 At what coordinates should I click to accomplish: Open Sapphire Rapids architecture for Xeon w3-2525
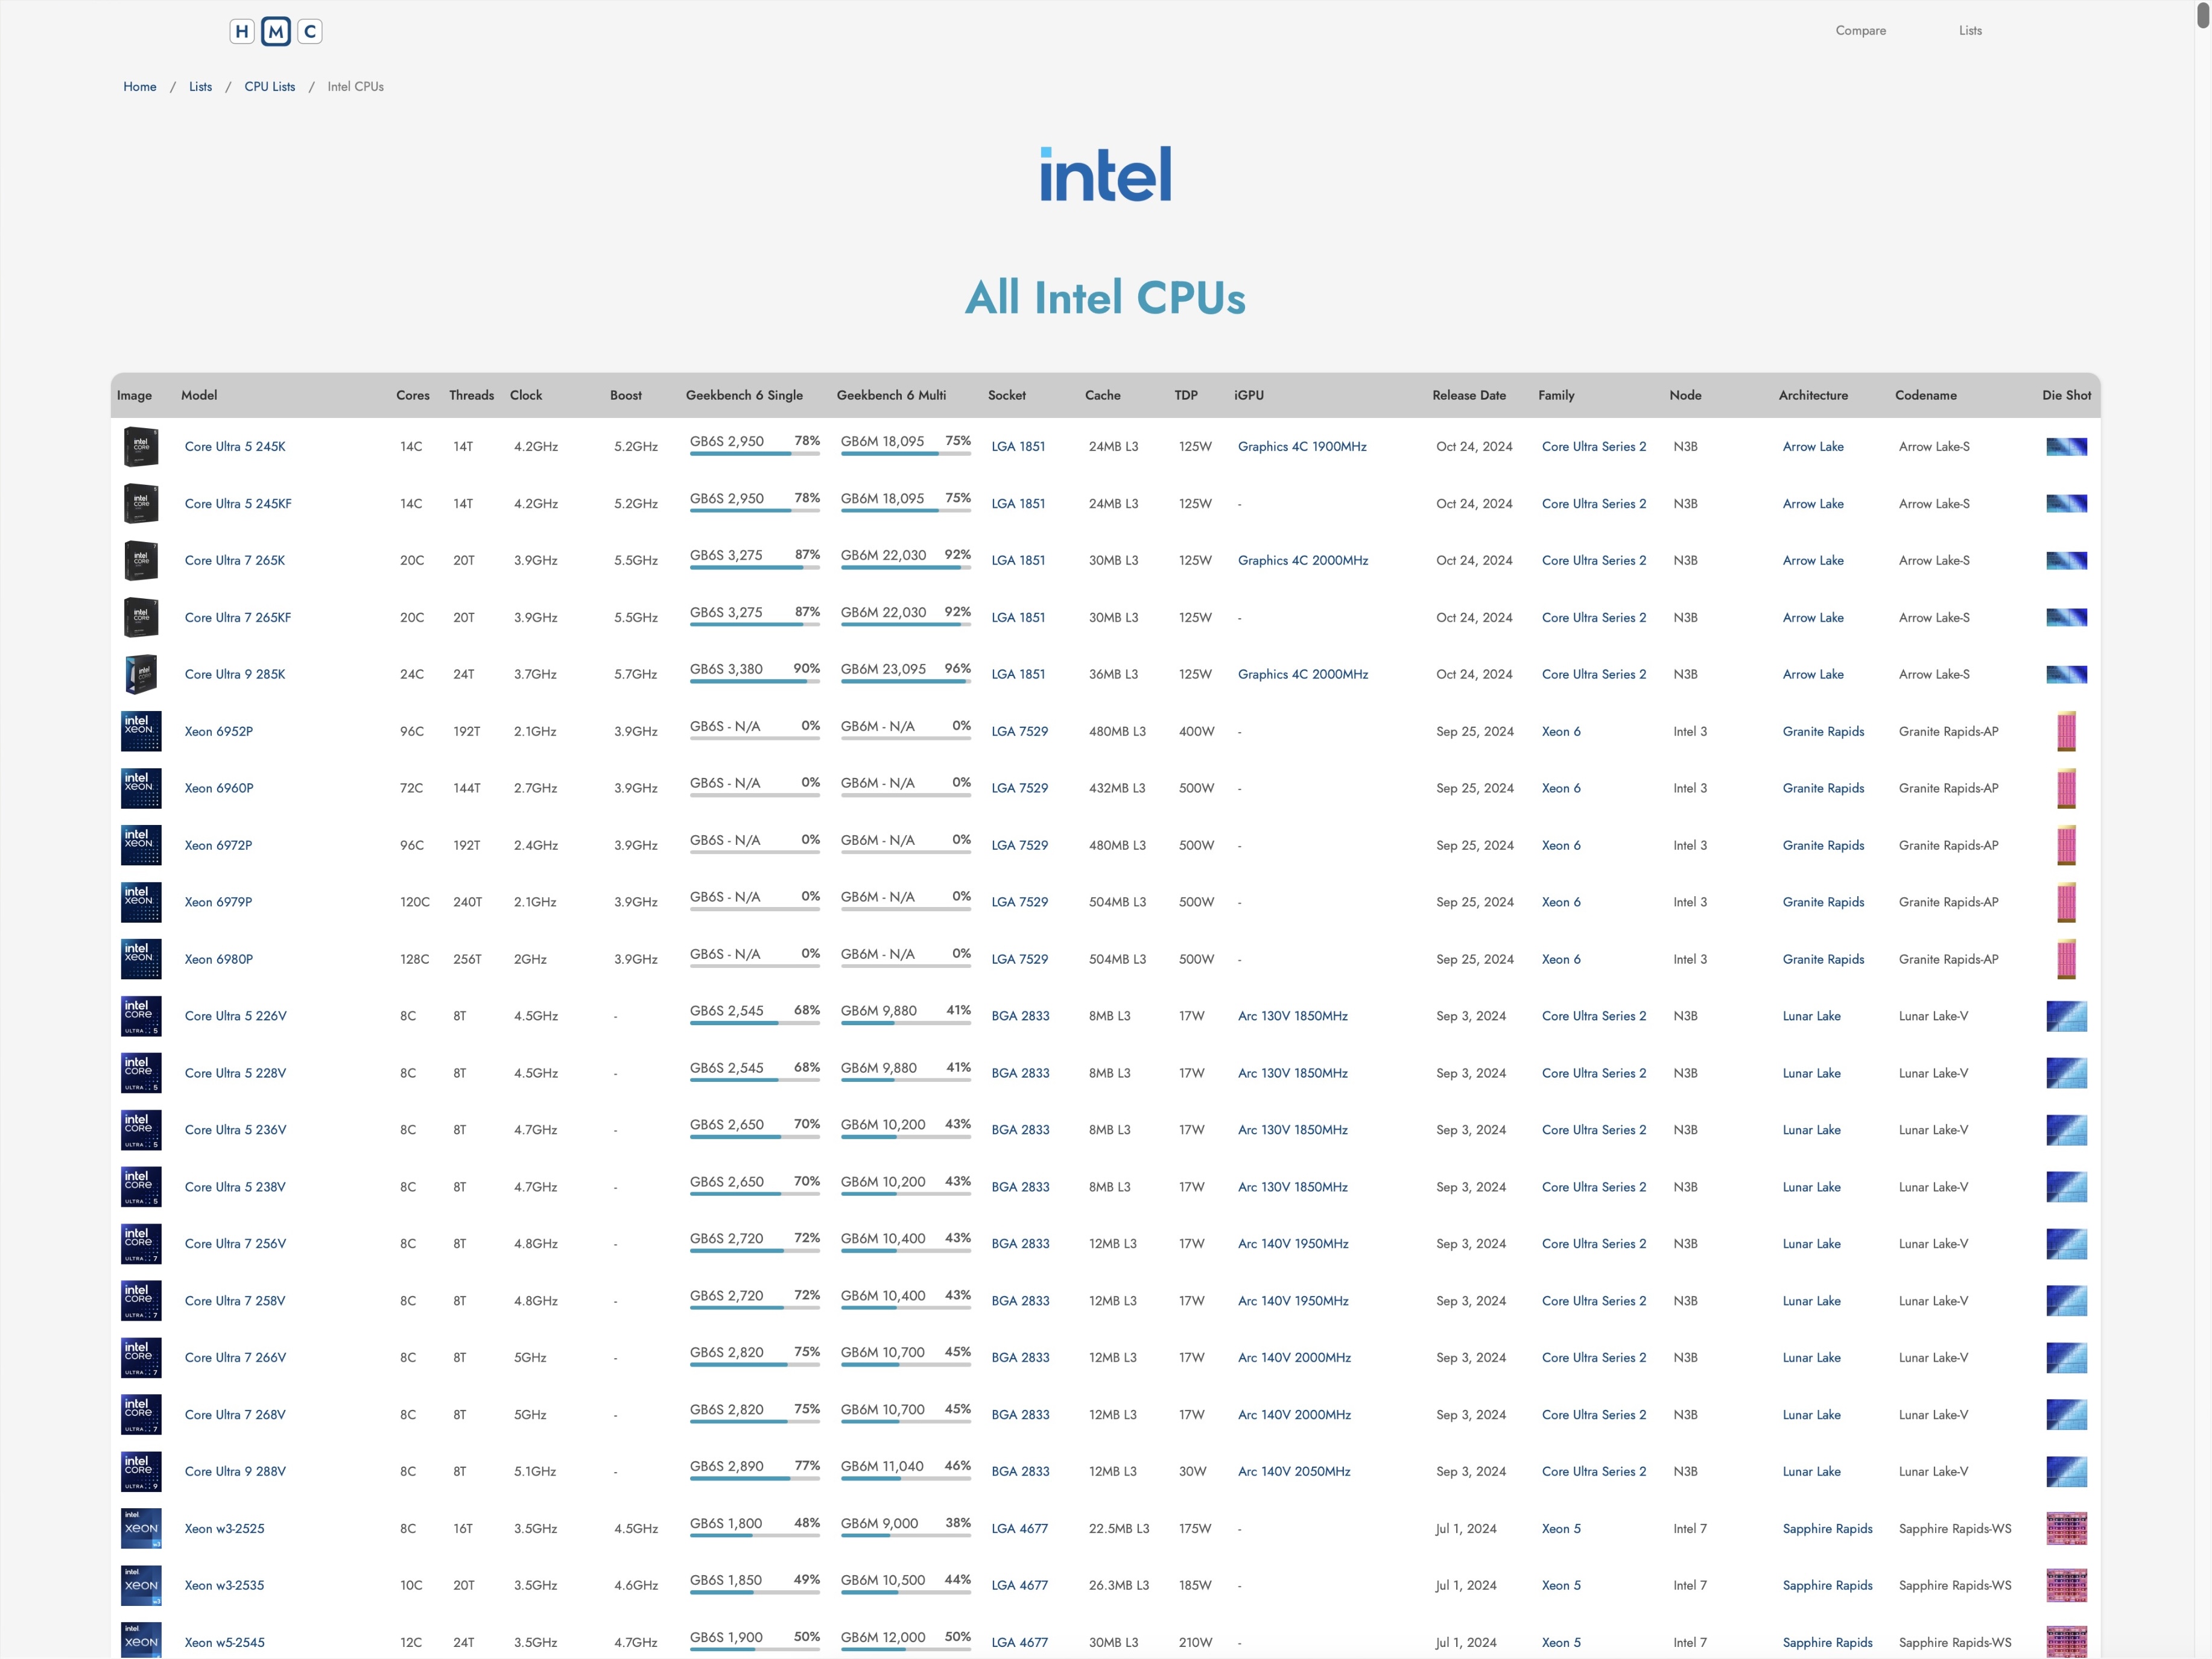[x=1827, y=1528]
